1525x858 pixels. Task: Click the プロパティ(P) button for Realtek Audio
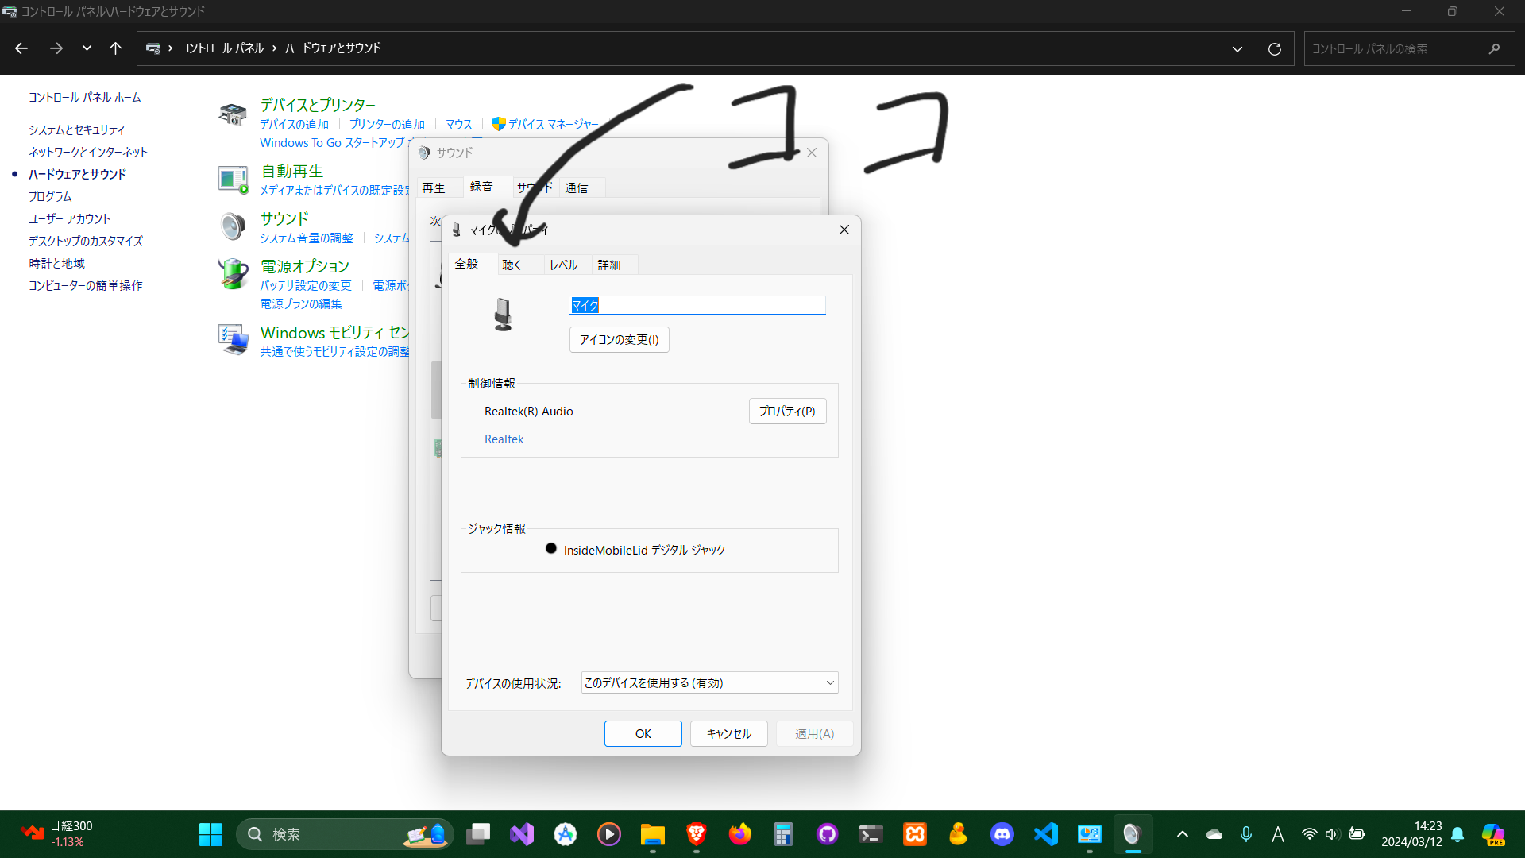[x=787, y=412]
